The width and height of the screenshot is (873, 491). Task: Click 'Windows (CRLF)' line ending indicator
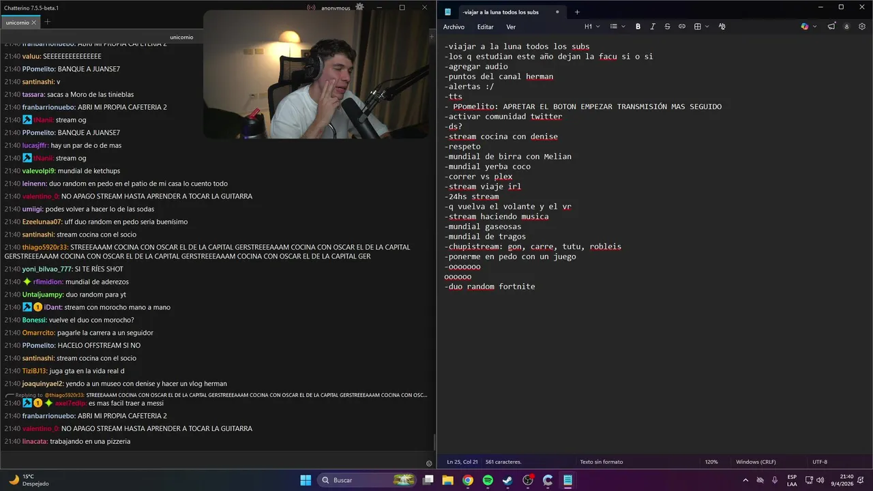pos(756,462)
